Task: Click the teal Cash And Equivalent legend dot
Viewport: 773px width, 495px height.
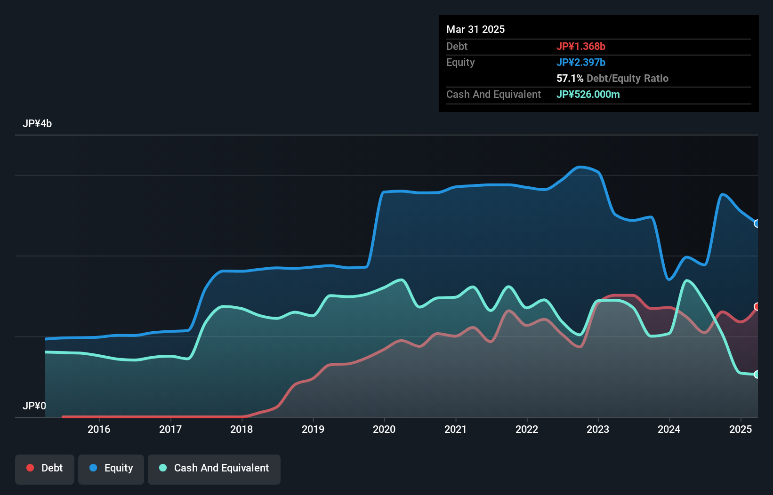Action: 163,468
